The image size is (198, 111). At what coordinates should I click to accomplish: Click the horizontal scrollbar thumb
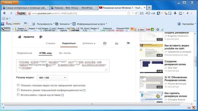point(92,104)
